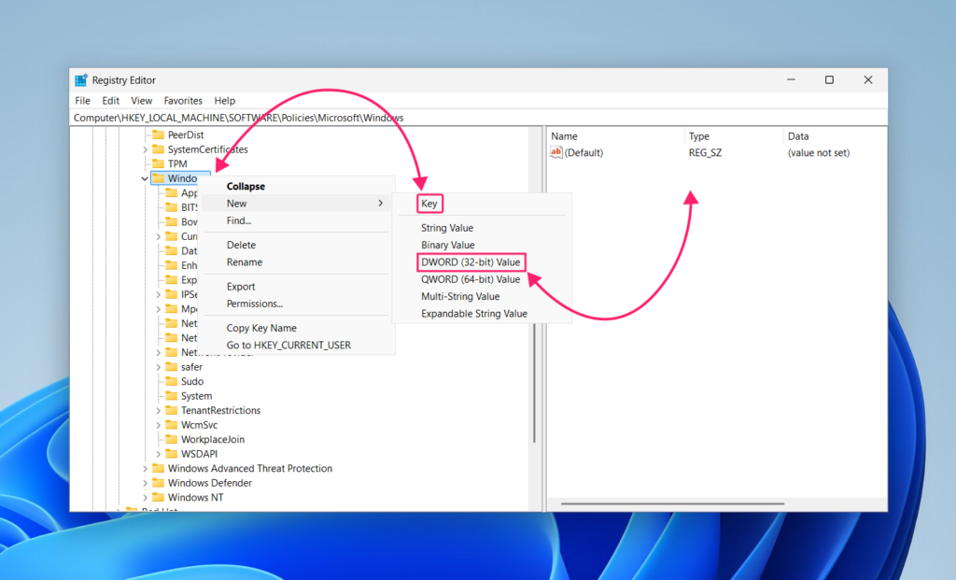Click the System folder icon
Screen dimensions: 956x580
pos(172,396)
